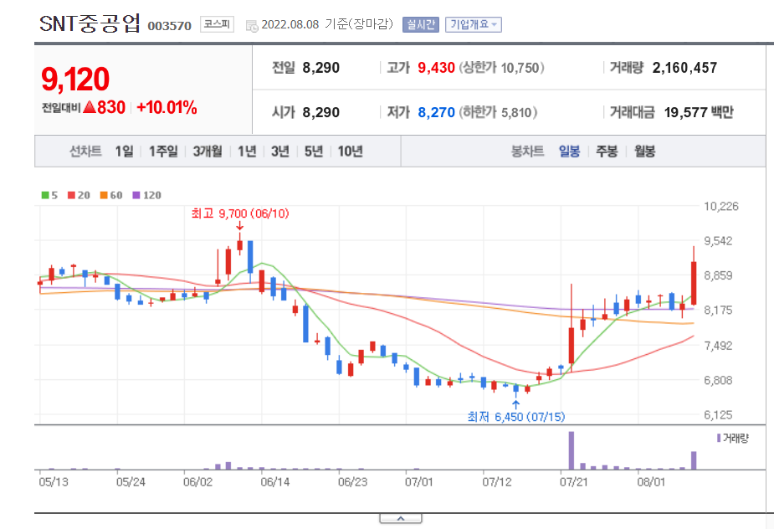Click the red up-triangle change icon
Screen dimensions: 774x529
(90, 106)
